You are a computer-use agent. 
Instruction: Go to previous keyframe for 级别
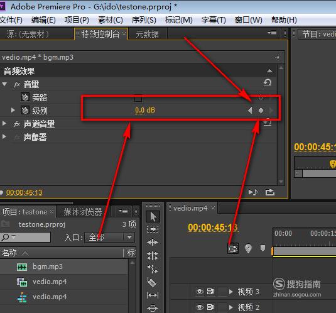[250, 110]
